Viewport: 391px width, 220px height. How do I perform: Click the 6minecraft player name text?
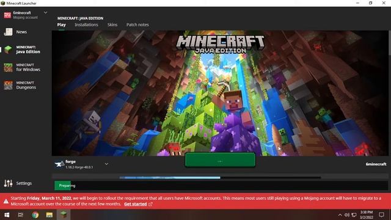click(376, 164)
